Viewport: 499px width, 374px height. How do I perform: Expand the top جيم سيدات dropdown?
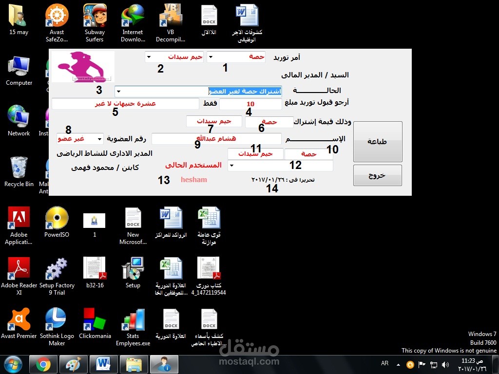click(x=149, y=57)
